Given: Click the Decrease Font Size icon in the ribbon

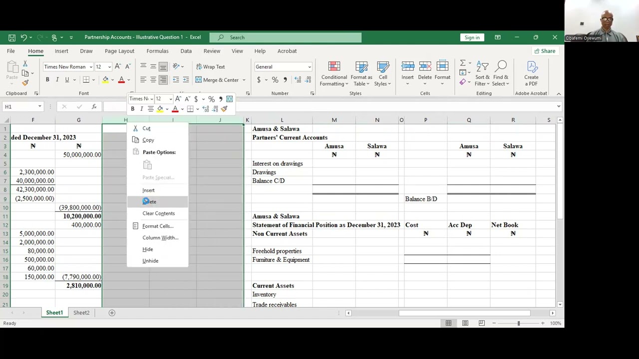Looking at the screenshot, I should pos(128,67).
